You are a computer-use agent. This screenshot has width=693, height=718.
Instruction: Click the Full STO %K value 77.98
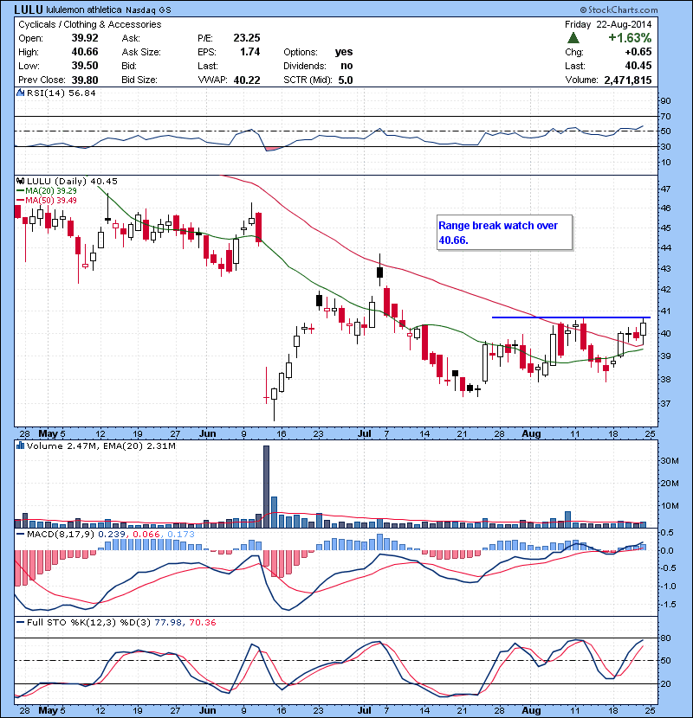pos(168,623)
